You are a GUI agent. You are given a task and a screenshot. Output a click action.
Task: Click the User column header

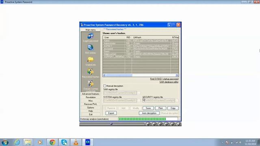coord(114,37)
